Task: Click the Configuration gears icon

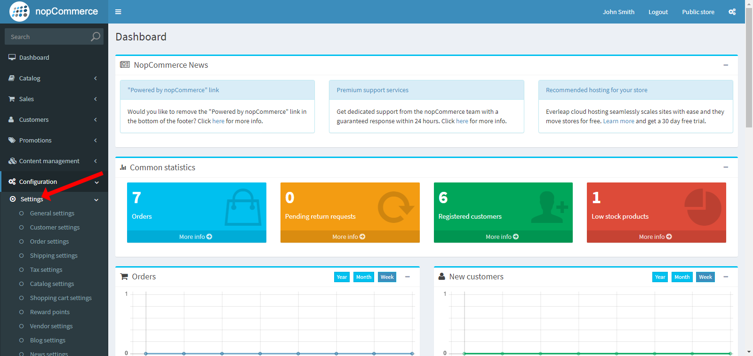Action: [12, 182]
